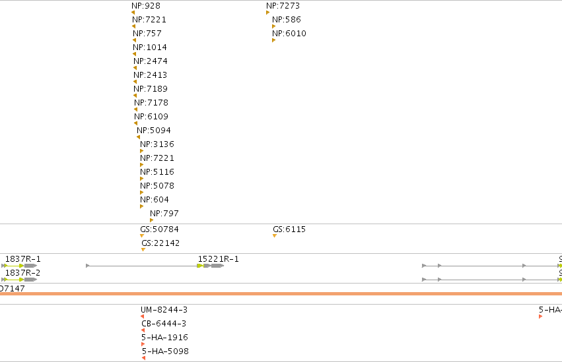Screen dimensions: 562x362
Task: Select the 1837R-1 transcript label
Action: click(x=23, y=259)
